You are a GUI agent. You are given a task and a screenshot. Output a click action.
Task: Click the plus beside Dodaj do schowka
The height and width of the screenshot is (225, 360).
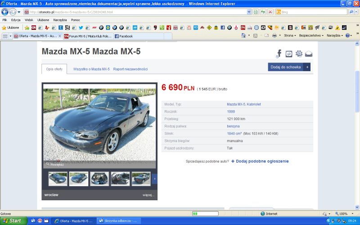(307, 67)
